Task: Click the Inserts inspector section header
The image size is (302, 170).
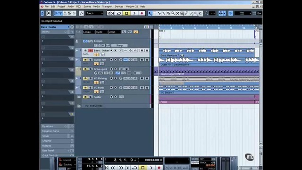Action: click(x=58, y=32)
